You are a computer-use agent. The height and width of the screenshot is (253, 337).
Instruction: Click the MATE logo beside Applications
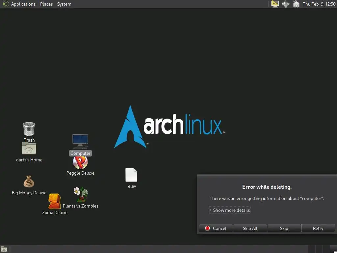5,4
